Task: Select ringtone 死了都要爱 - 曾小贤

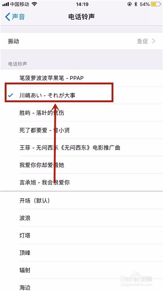Action: tap(81, 130)
